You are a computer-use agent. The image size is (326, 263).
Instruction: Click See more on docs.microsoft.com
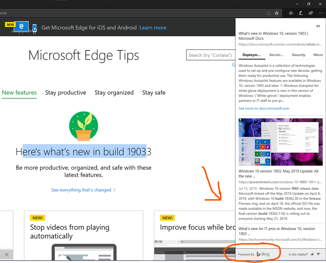[x=264, y=108]
